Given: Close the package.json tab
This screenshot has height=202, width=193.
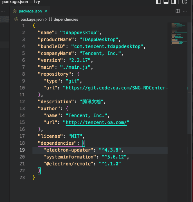Looking at the screenshot, I should (x=46, y=11).
